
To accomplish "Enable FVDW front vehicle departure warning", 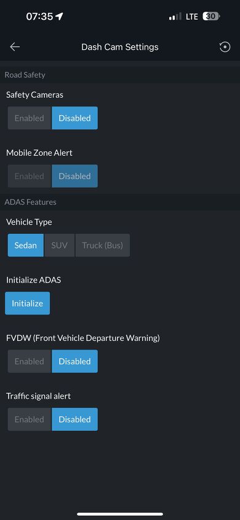I will pyautogui.click(x=30, y=361).
